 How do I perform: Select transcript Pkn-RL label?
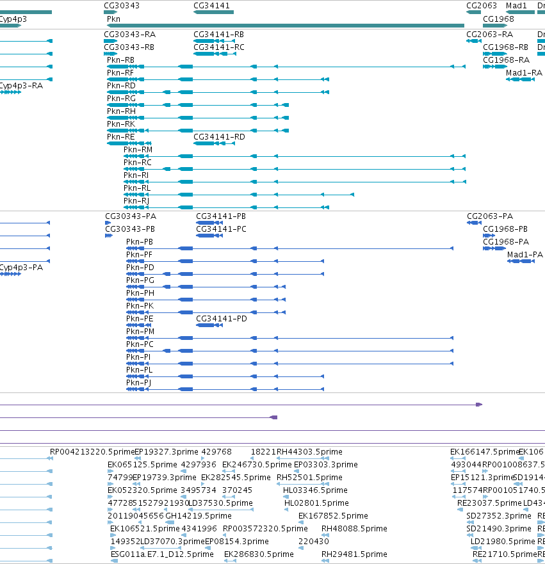[137, 188]
